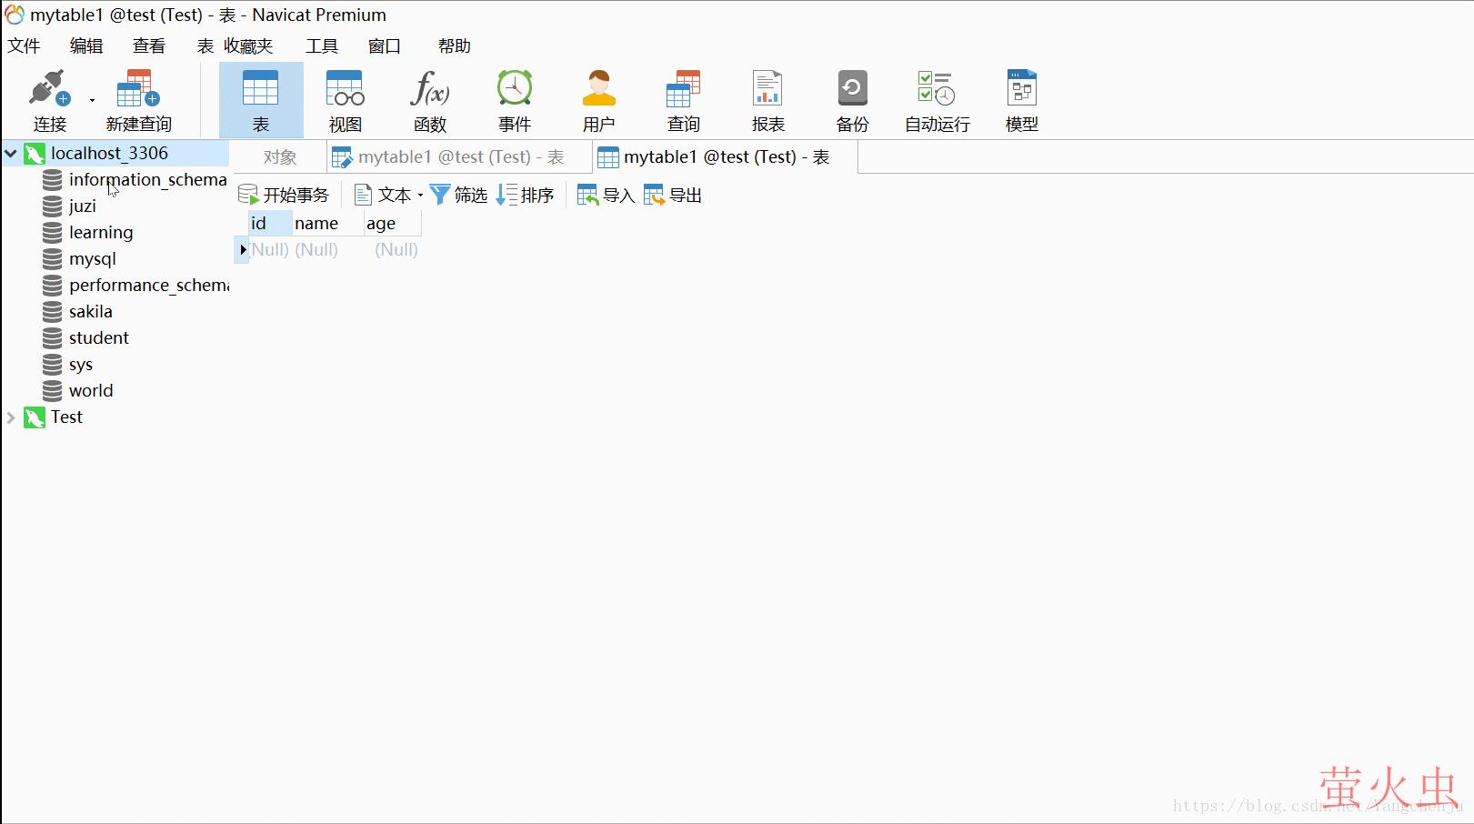Open the 文本 (Text) view dropdown arrow

coord(419,194)
